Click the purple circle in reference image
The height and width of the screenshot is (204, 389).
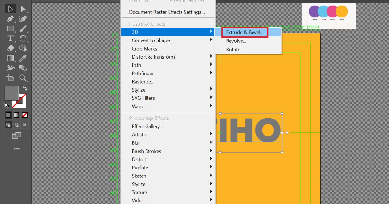click(x=314, y=12)
